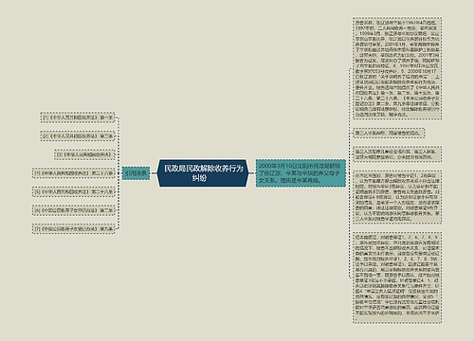Select law citation [2] 第二条 node
474x341 pixels.
pyautogui.click(x=78, y=136)
